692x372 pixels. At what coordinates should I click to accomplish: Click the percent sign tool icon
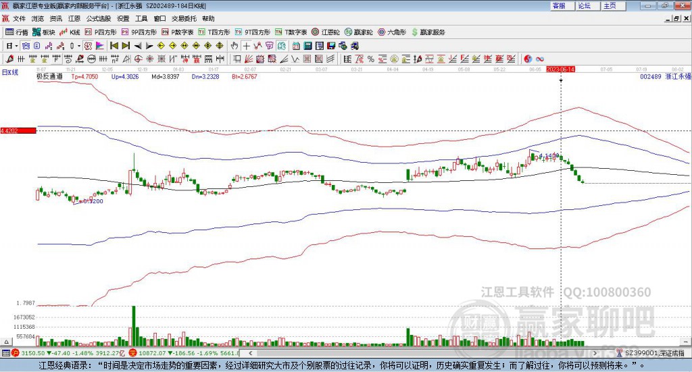tap(371, 59)
